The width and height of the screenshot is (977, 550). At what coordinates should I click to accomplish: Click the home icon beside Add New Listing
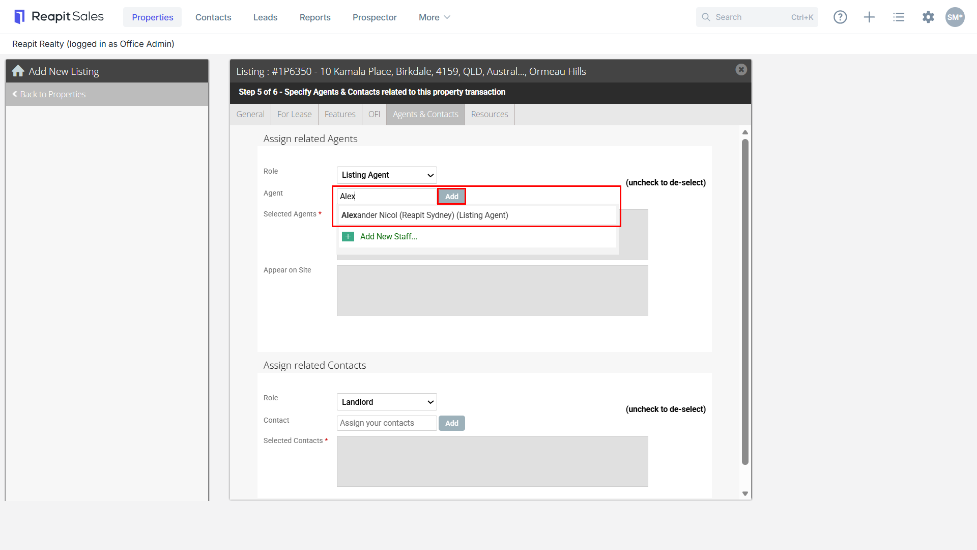18,71
